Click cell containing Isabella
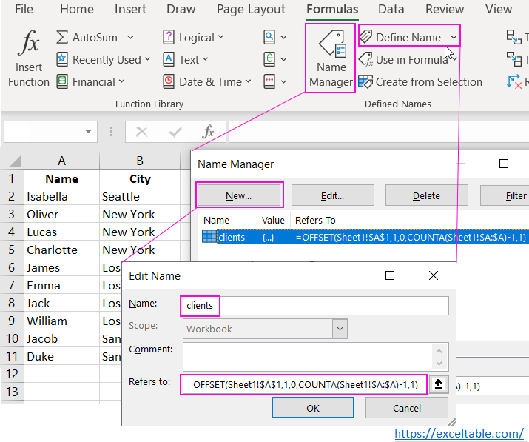 point(61,196)
